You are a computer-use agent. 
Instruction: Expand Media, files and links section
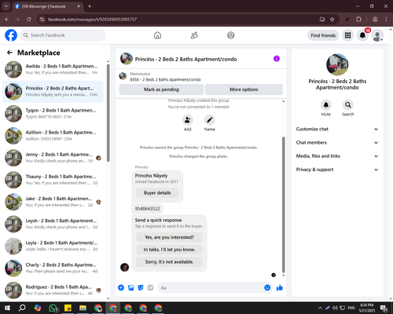coord(337,156)
